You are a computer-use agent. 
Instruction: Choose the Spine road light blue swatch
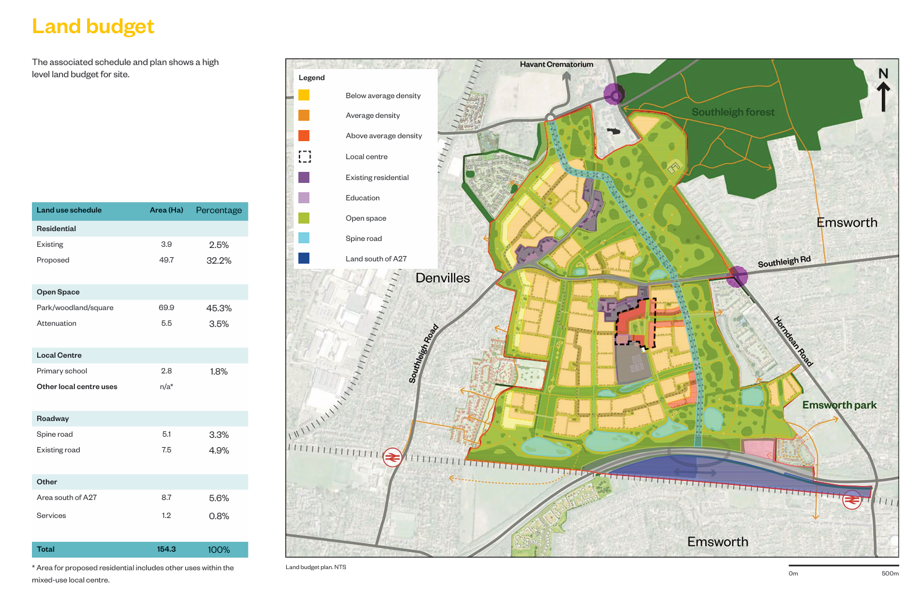pyautogui.click(x=304, y=239)
